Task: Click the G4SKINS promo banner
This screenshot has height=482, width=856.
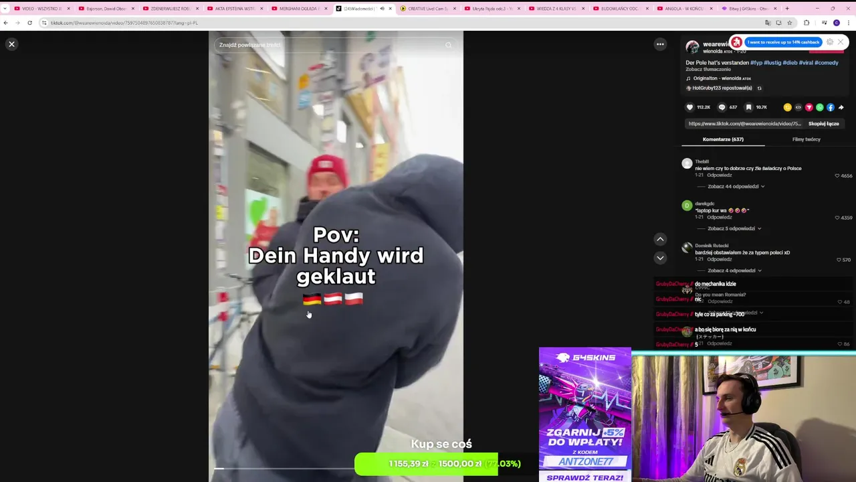Action: 585,414
